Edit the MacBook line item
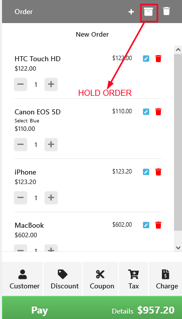 point(146,225)
